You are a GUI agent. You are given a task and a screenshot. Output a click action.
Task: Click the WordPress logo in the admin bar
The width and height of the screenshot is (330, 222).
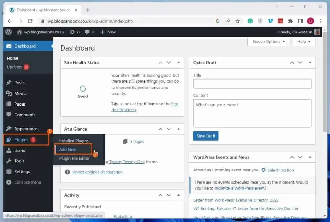click(x=8, y=32)
